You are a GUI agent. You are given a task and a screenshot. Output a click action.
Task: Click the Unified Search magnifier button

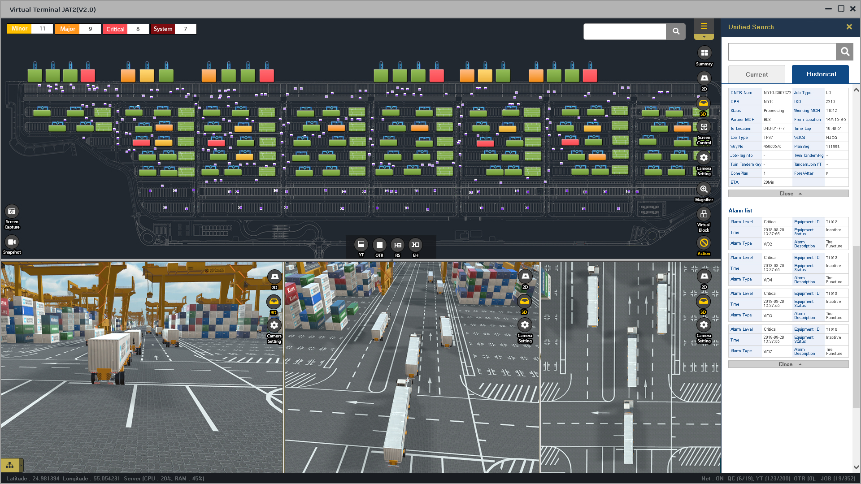(844, 52)
